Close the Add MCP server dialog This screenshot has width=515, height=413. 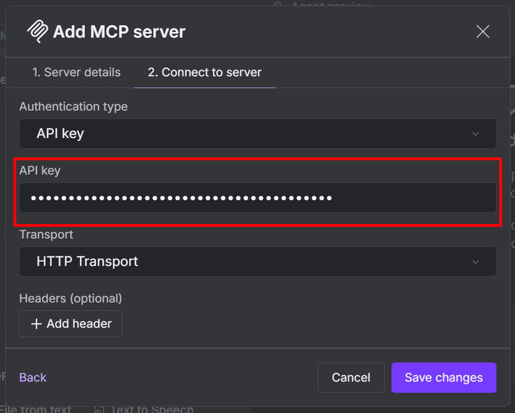pyautogui.click(x=482, y=31)
